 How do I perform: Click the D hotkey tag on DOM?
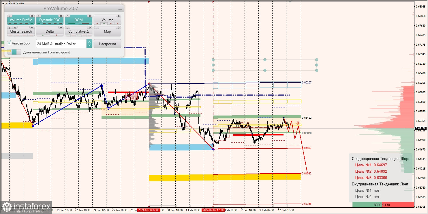pyautogui.click(x=68, y=16)
